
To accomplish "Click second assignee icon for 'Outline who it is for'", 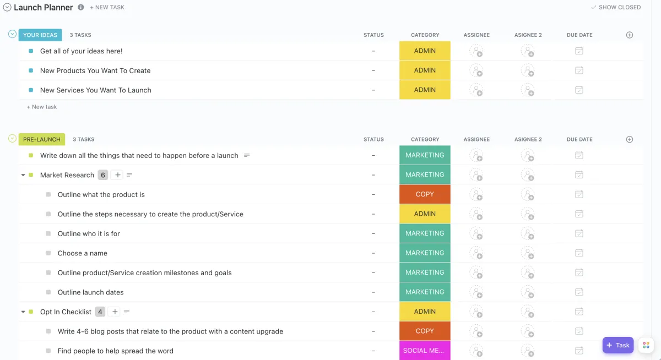I will coord(528,233).
